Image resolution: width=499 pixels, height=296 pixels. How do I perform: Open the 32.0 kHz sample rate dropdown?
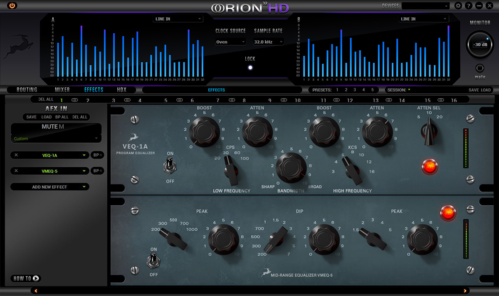pyautogui.click(x=268, y=42)
